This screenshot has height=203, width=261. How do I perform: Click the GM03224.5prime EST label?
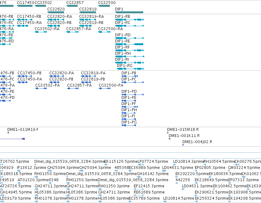tap(244, 168)
